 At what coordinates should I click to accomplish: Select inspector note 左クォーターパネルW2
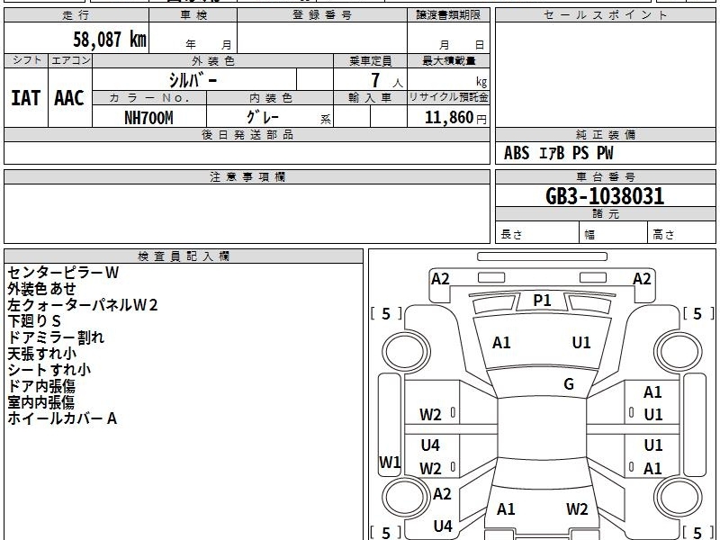83,305
